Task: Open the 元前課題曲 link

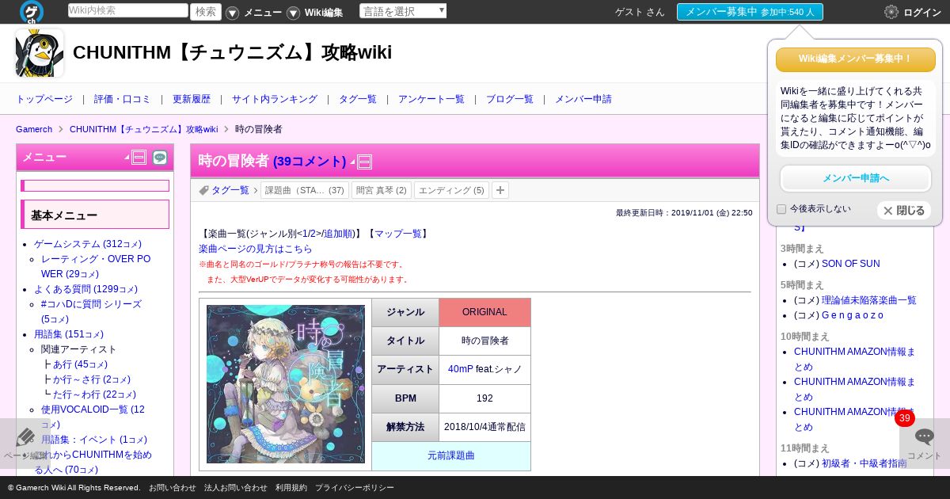Action: 451,455
